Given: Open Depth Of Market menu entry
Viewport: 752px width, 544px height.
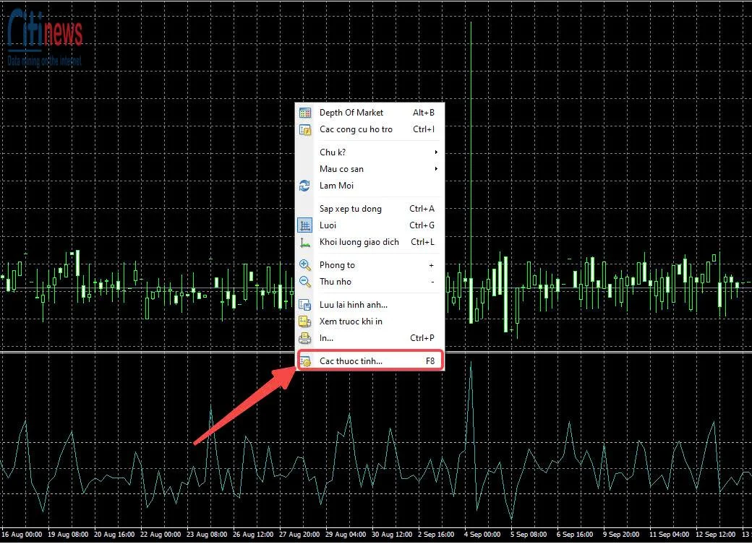Looking at the screenshot, I should 369,113.
